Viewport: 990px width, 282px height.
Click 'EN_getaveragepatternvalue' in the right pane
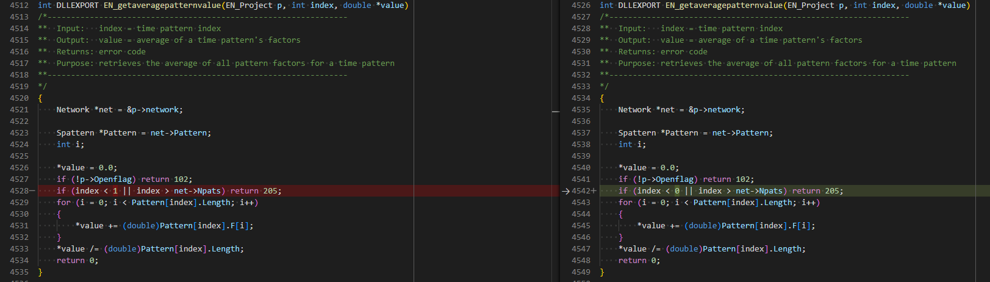pyautogui.click(x=724, y=5)
